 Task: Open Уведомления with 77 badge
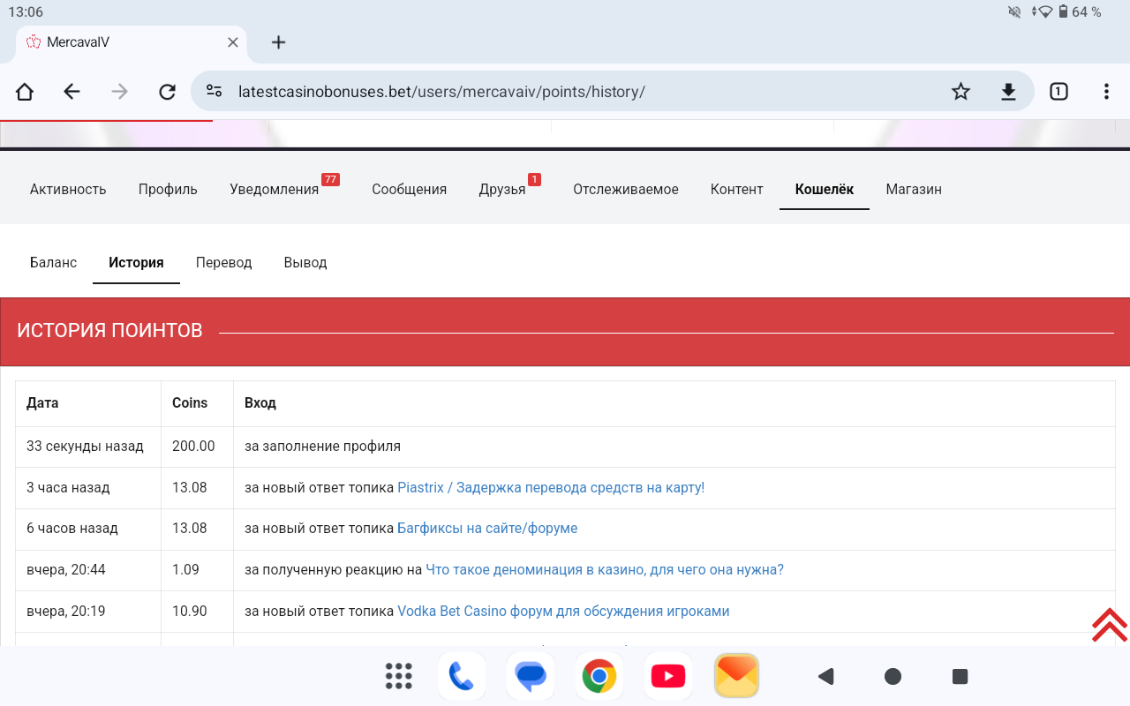[x=275, y=189]
